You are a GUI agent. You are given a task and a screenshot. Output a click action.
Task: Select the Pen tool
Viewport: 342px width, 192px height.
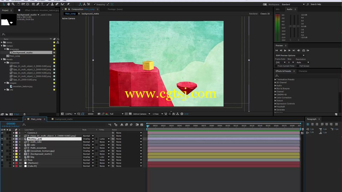point(38,4)
